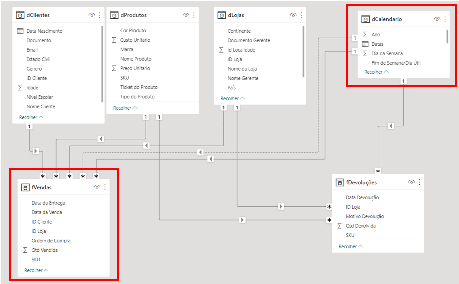Toggle visibility of dProdutos table
459x284 pixels.
coord(186,15)
